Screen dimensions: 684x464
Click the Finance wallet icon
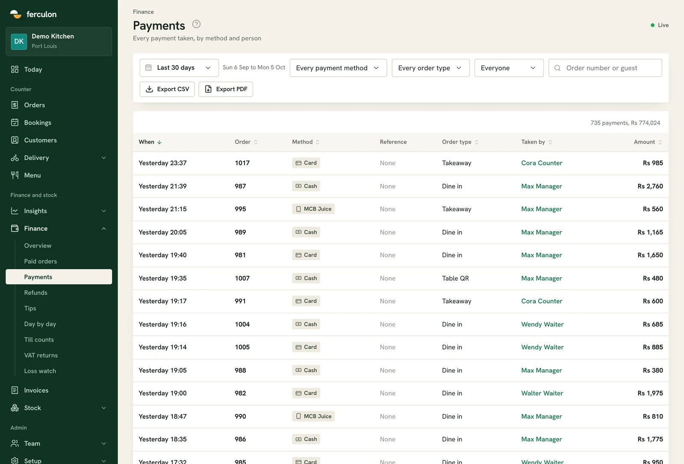tap(15, 228)
